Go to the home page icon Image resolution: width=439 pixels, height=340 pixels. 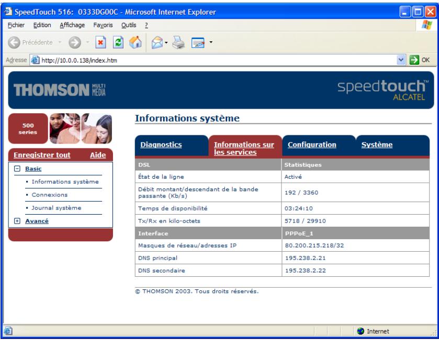(136, 42)
